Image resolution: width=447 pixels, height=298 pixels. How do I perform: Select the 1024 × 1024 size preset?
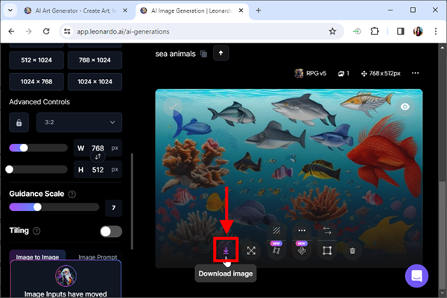point(95,81)
